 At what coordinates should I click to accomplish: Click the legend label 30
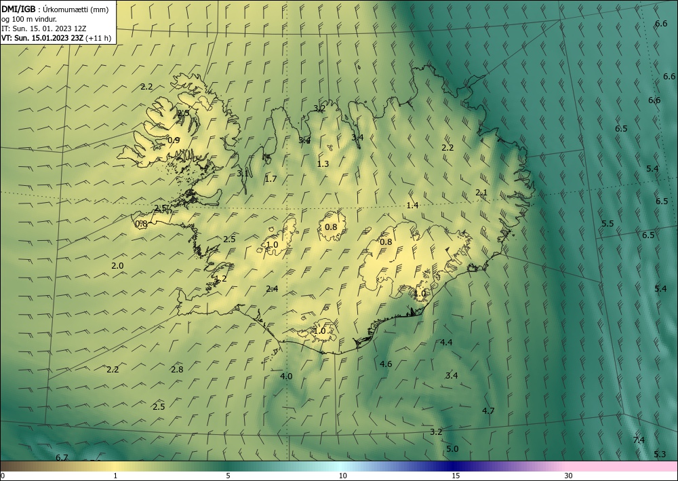tap(569, 476)
